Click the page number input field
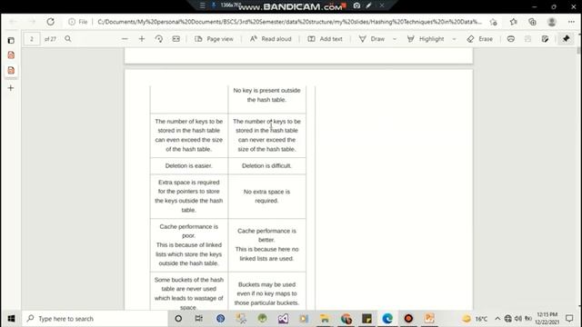 pyautogui.click(x=32, y=39)
